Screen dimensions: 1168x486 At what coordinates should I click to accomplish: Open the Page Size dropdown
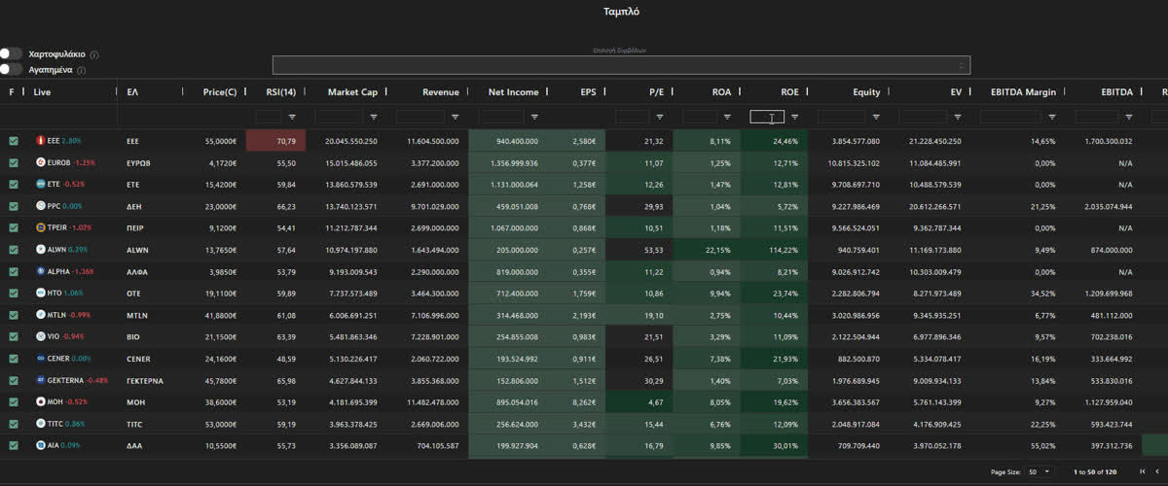point(1040,471)
